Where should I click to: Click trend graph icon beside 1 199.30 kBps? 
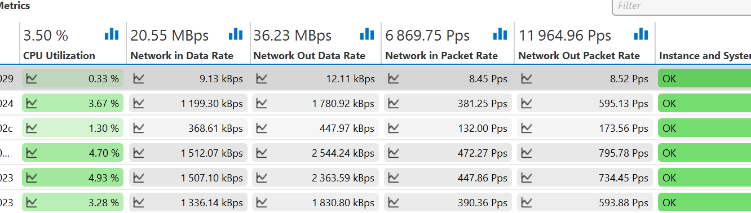click(x=138, y=104)
